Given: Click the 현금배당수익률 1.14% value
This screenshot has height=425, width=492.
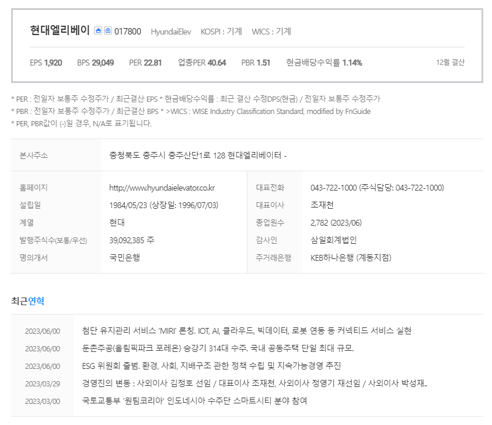Looking at the screenshot, I should 324,63.
